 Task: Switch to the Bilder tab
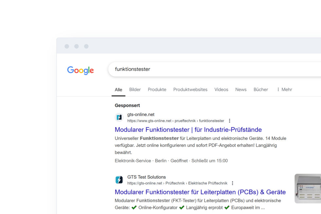[135, 89]
